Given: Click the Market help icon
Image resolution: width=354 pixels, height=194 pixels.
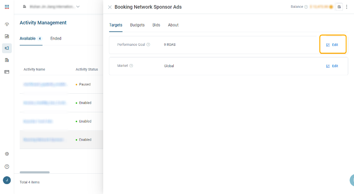Looking at the screenshot, I should 131,66.
